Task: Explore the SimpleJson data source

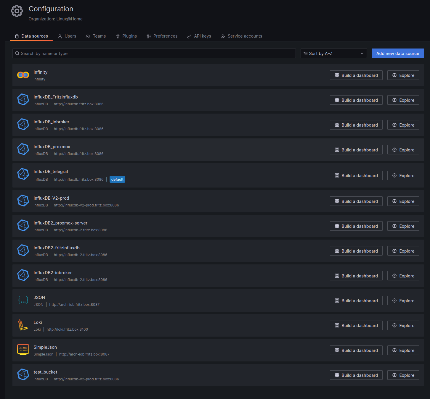Action: pyautogui.click(x=403, y=350)
